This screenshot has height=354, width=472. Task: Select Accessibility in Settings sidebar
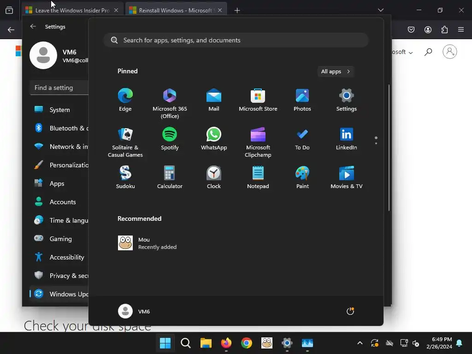(59, 257)
